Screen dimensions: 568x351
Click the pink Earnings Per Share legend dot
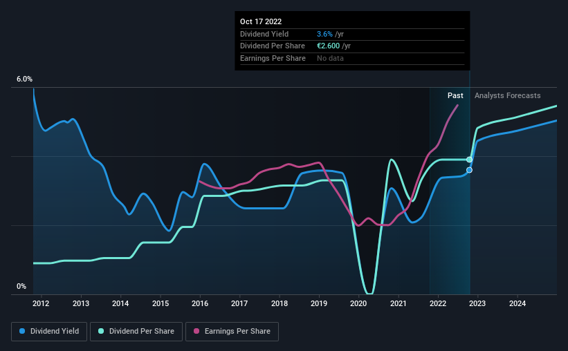[x=196, y=331]
